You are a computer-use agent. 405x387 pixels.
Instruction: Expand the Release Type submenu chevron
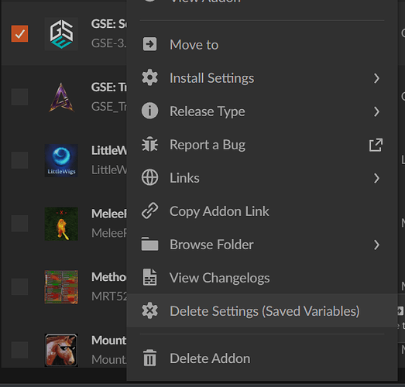(377, 111)
